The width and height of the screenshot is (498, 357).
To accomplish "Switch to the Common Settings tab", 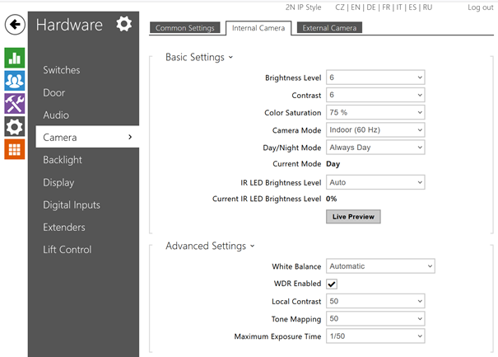I will (x=186, y=28).
